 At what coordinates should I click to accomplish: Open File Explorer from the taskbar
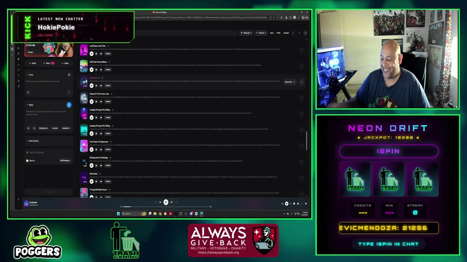tap(155, 214)
